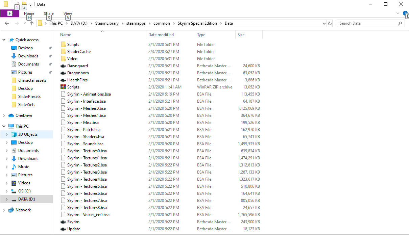Open Customize Quick Access Toolbar arrow
The image size is (409, 235).
pyautogui.click(x=30, y=4)
